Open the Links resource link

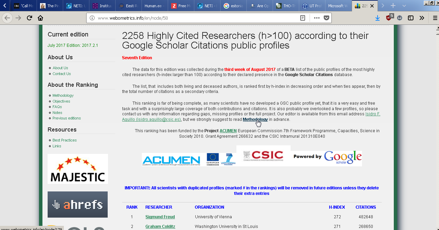point(57,146)
